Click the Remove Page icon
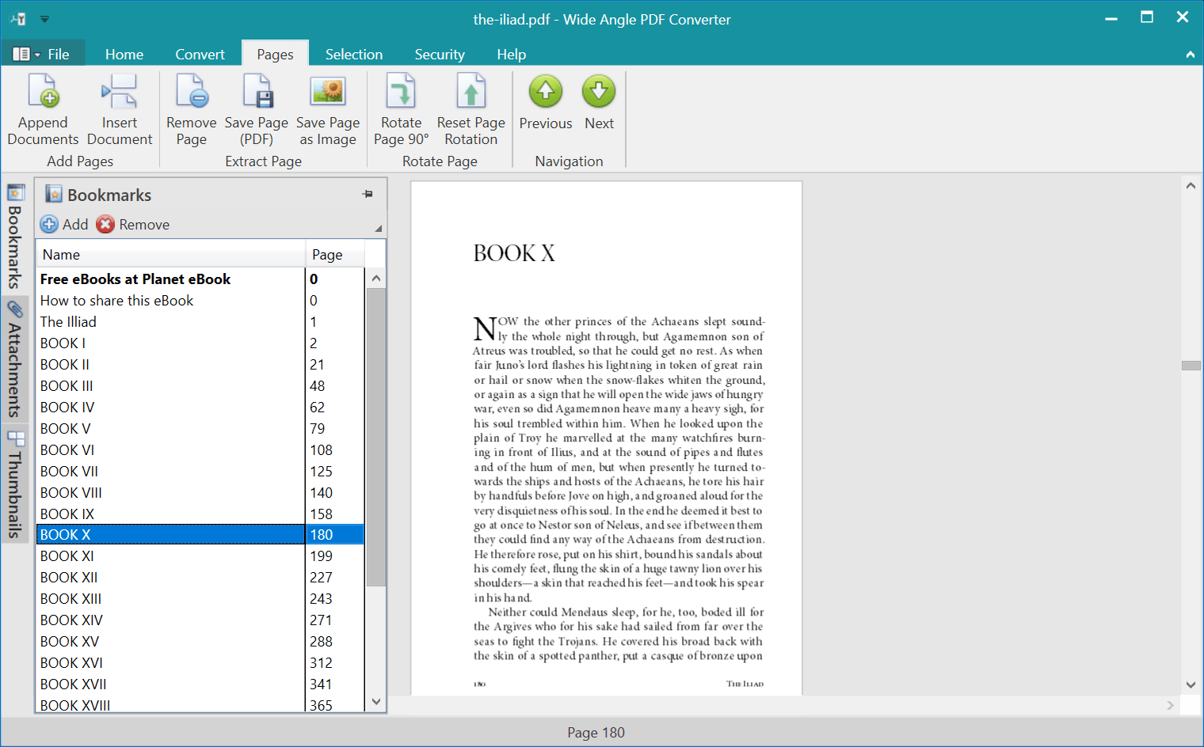1204x747 pixels. [x=192, y=91]
